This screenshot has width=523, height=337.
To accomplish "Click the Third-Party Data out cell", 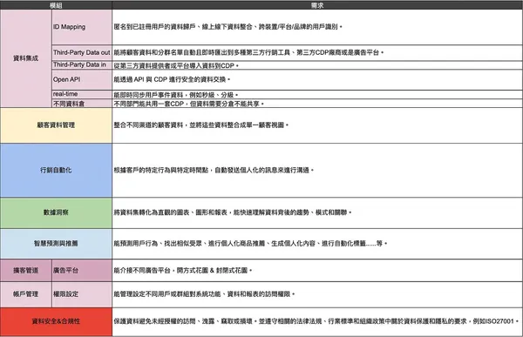I will coord(82,52).
